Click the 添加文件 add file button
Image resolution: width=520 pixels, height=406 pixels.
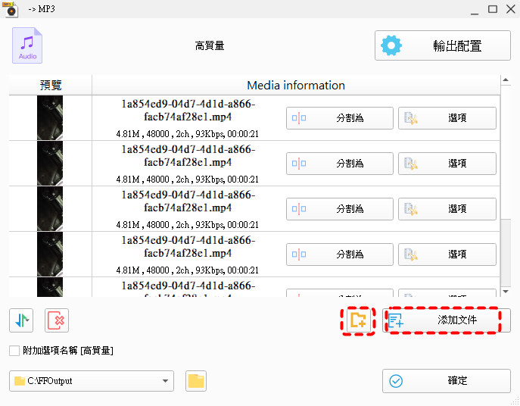447,320
